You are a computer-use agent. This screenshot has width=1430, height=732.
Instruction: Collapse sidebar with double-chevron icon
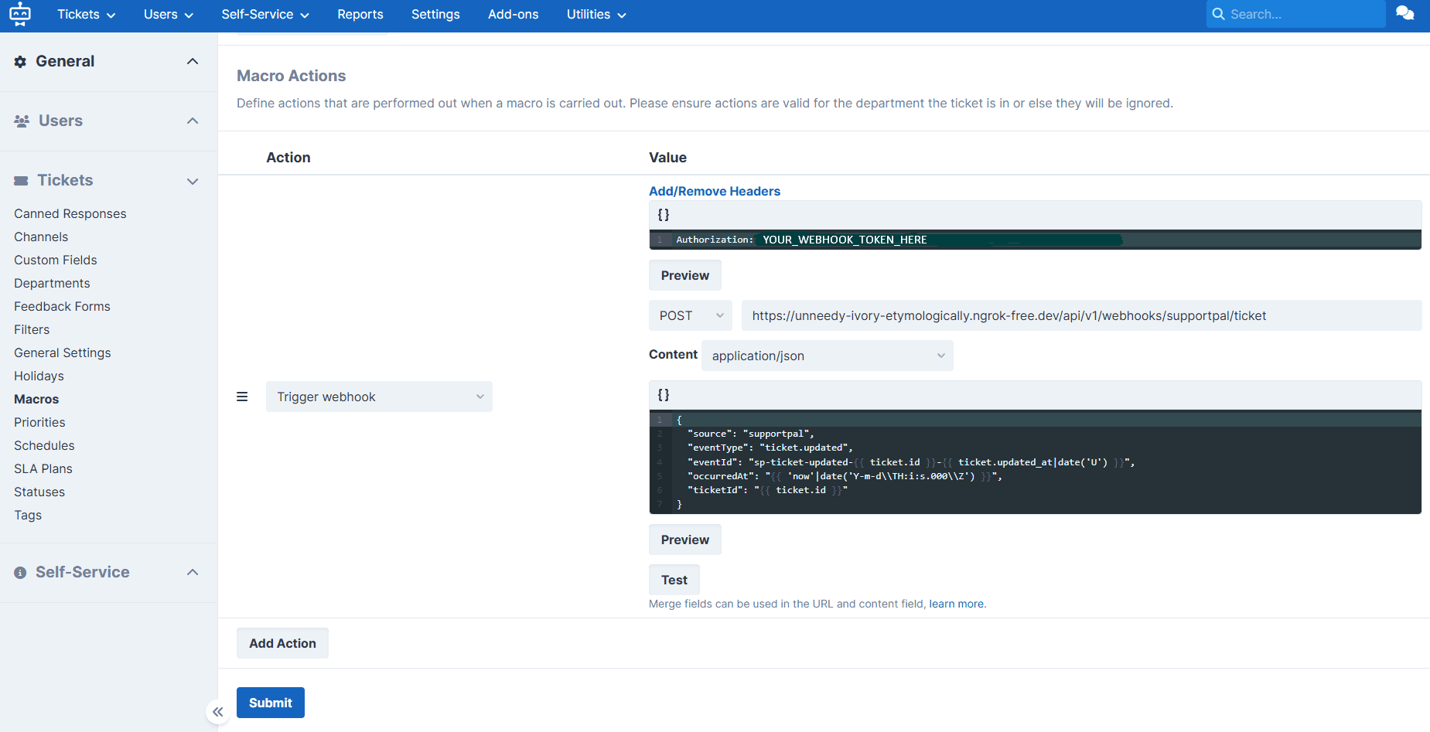pos(218,712)
